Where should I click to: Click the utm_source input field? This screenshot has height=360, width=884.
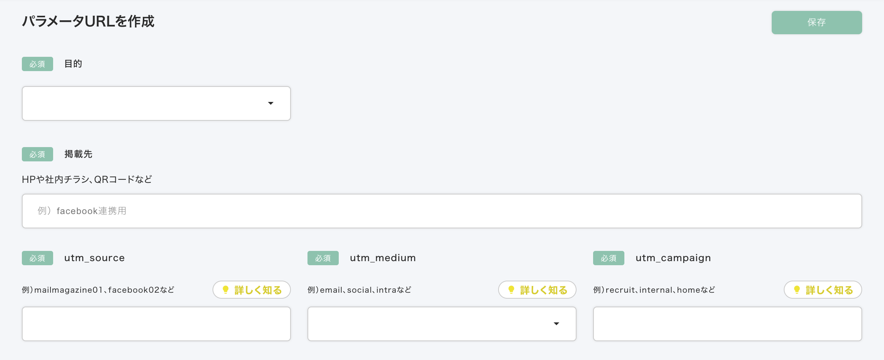coord(156,324)
